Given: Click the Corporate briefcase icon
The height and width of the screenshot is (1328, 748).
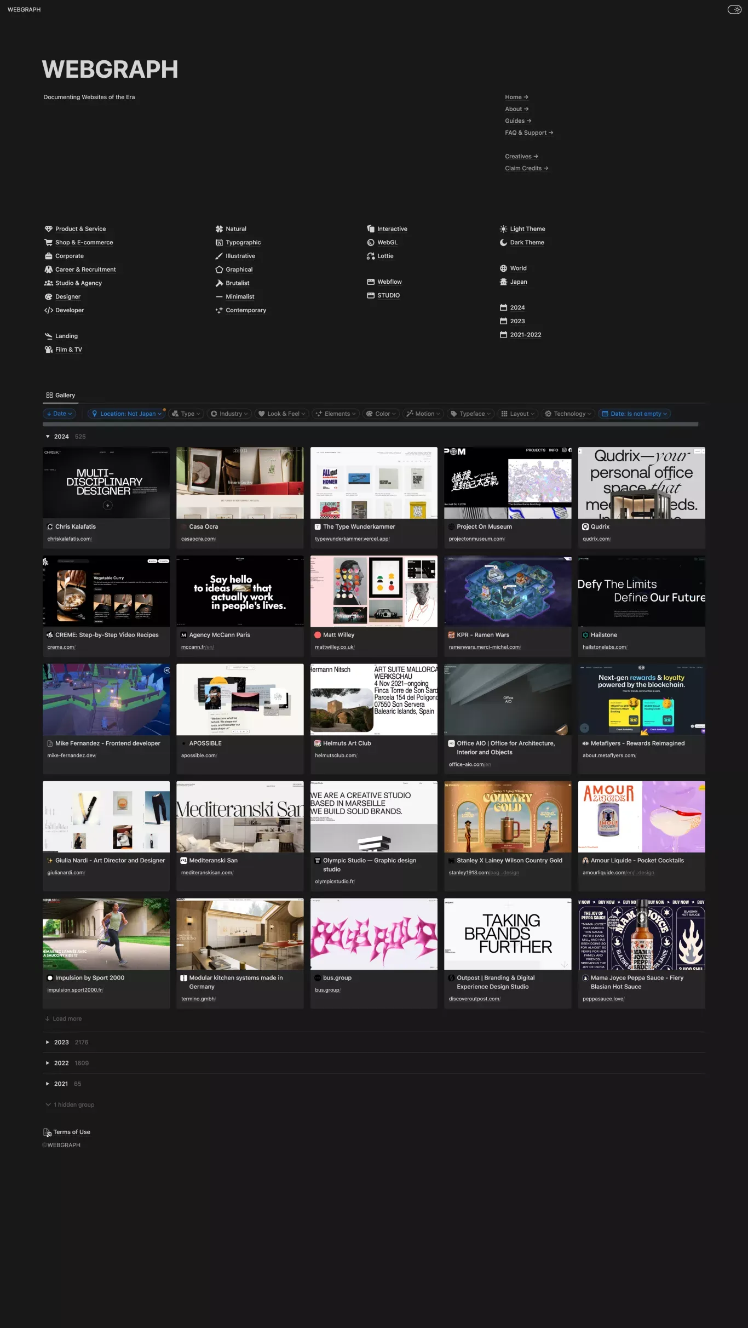Looking at the screenshot, I should tap(49, 256).
